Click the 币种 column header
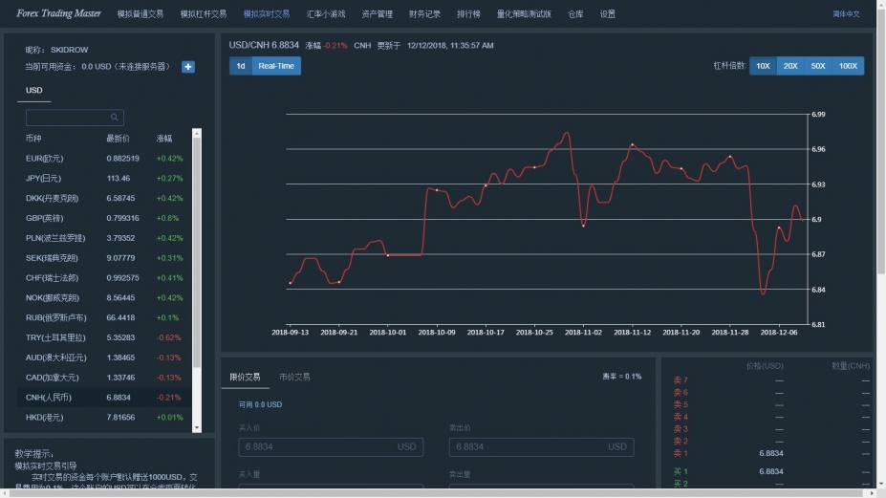This screenshot has height=498, width=886. tap(33, 139)
